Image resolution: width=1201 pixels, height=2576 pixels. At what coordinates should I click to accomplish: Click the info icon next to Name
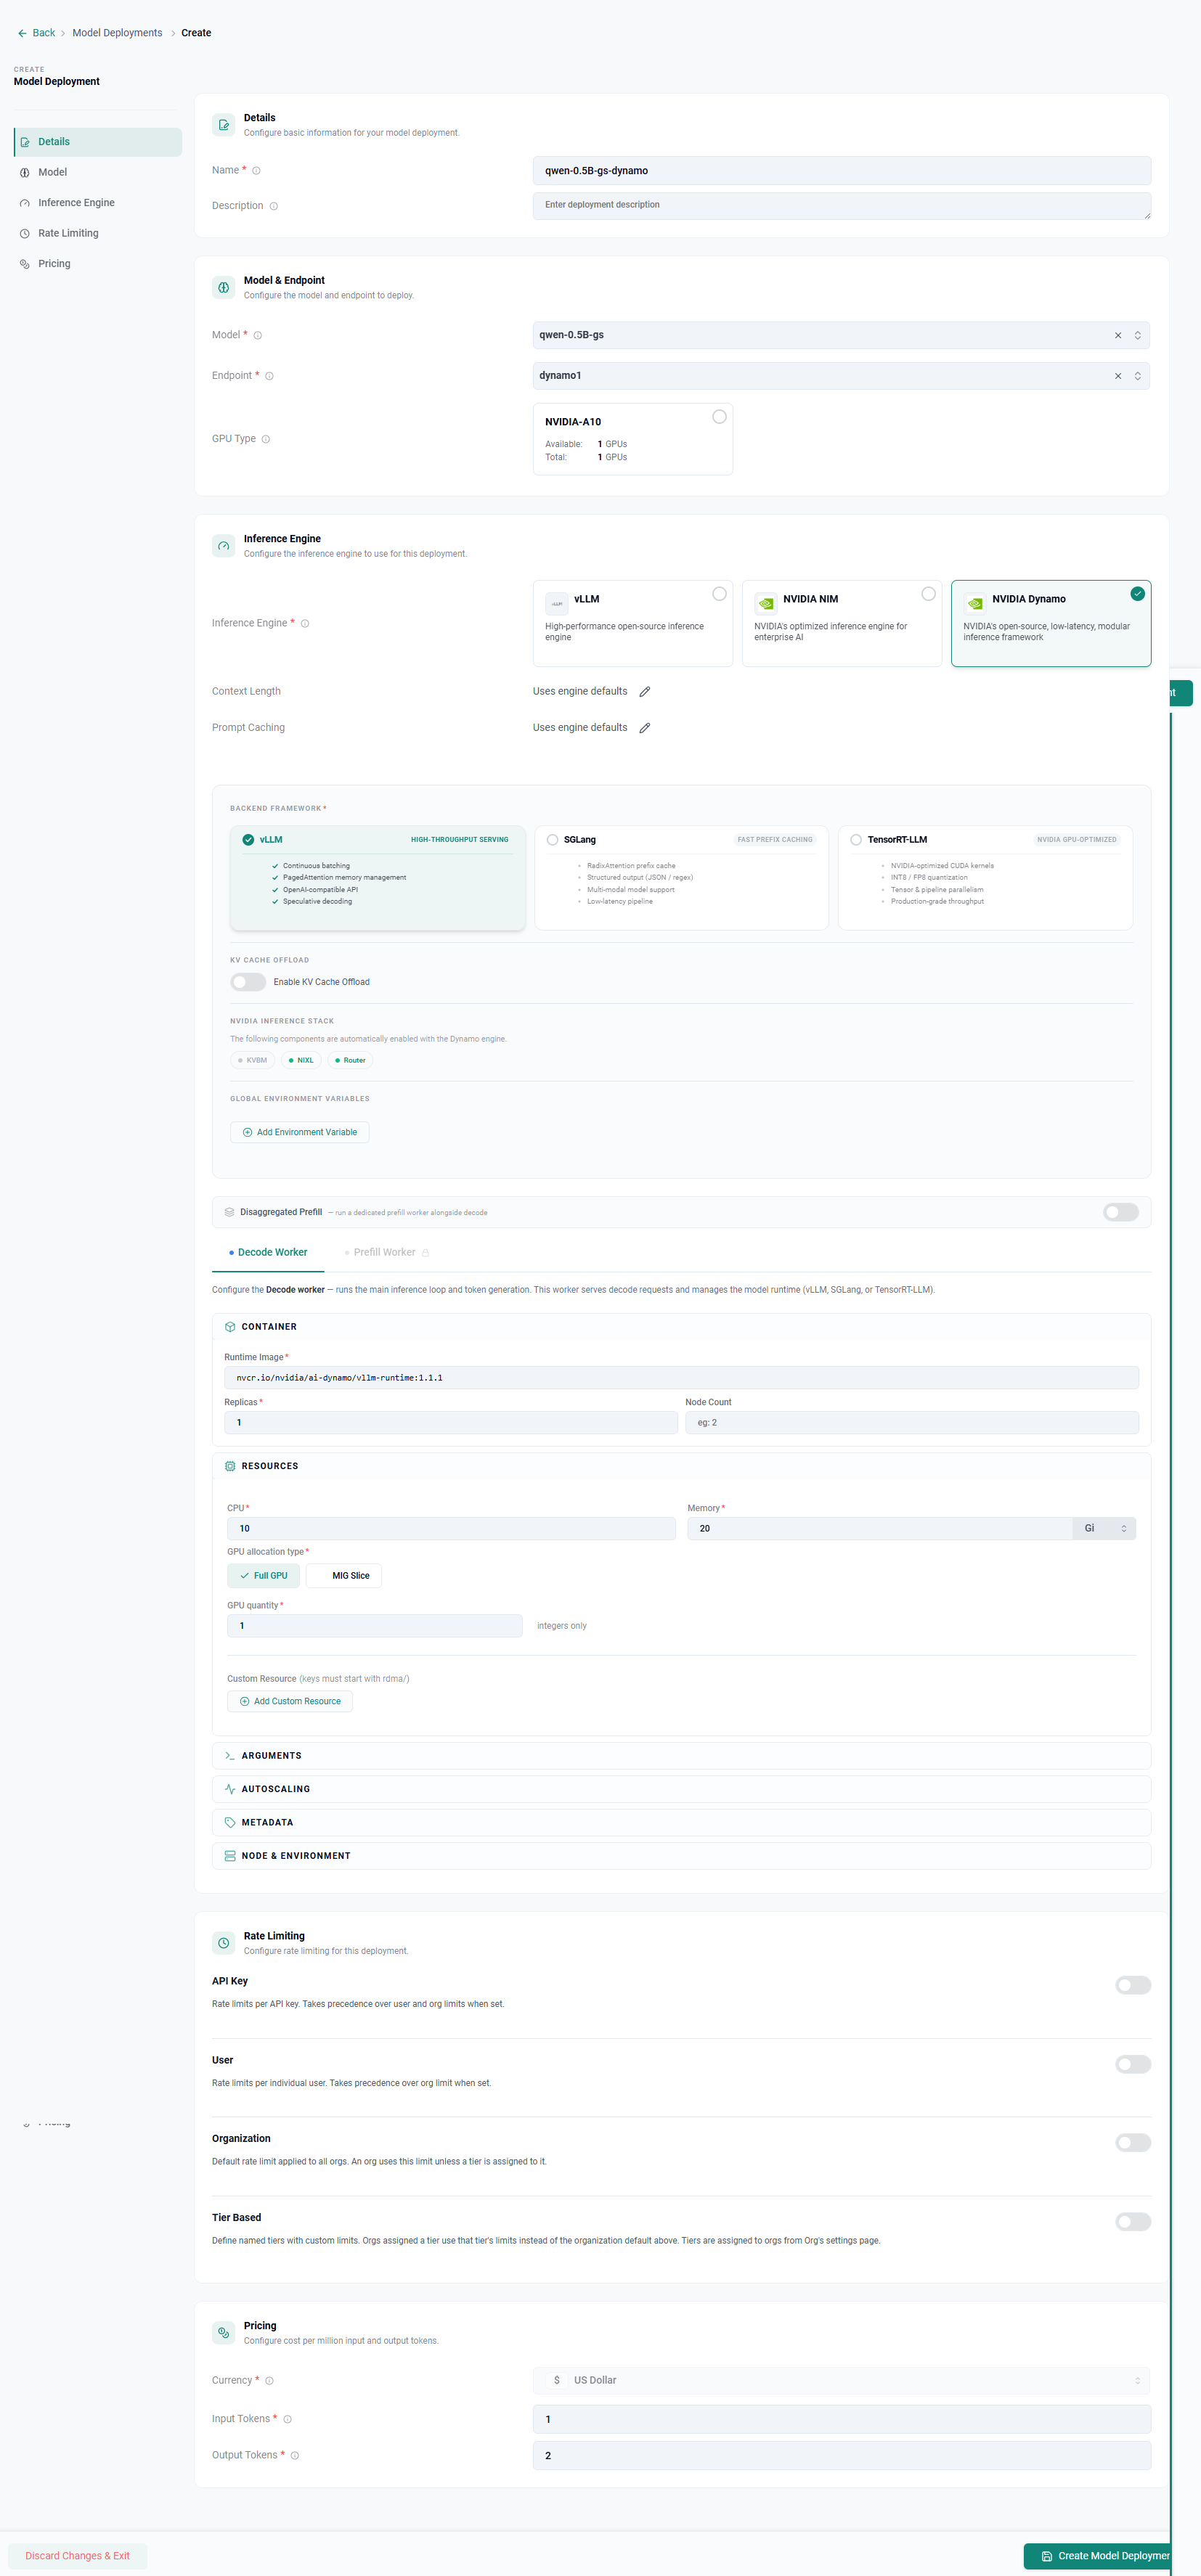pos(257,171)
